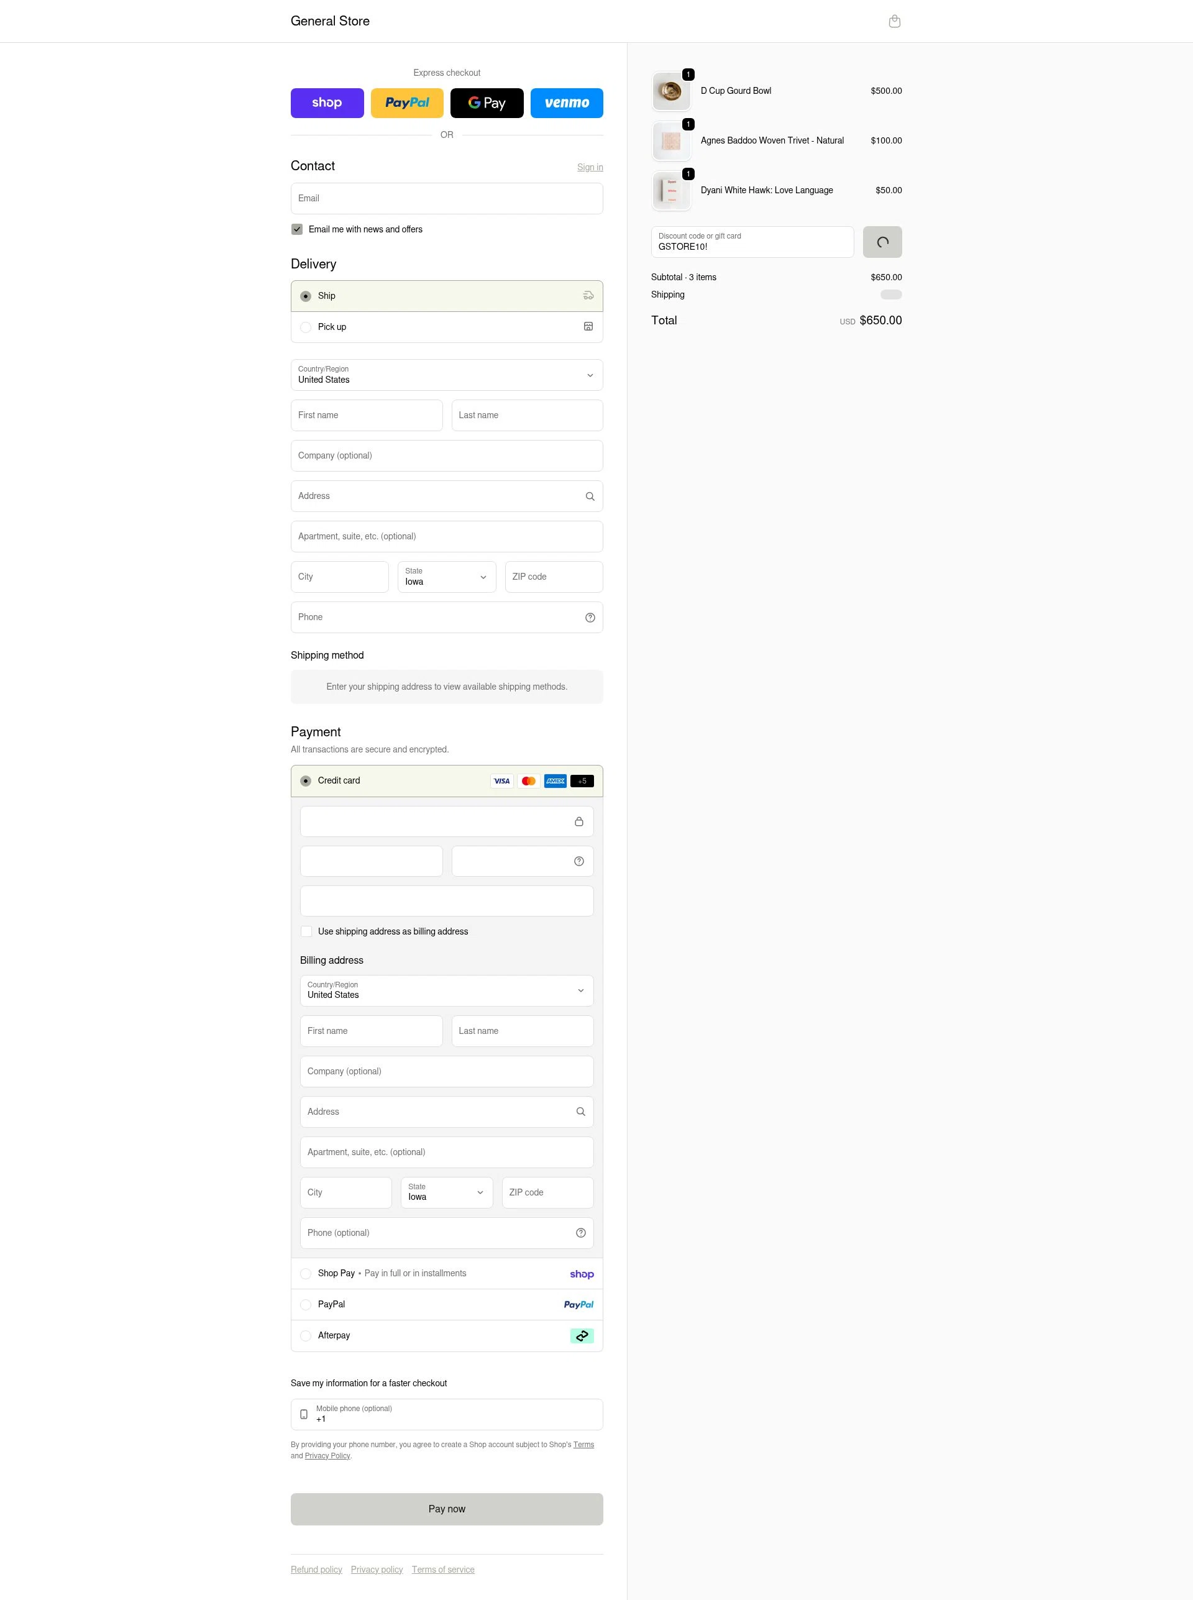Image resolution: width=1193 pixels, height=1600 pixels.
Task: Enable Use shipping address as billing address
Action: click(306, 931)
